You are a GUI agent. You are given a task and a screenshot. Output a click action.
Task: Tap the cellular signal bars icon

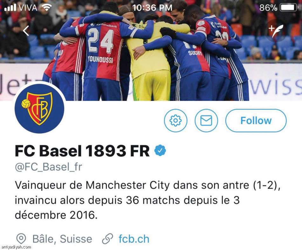click(10, 8)
